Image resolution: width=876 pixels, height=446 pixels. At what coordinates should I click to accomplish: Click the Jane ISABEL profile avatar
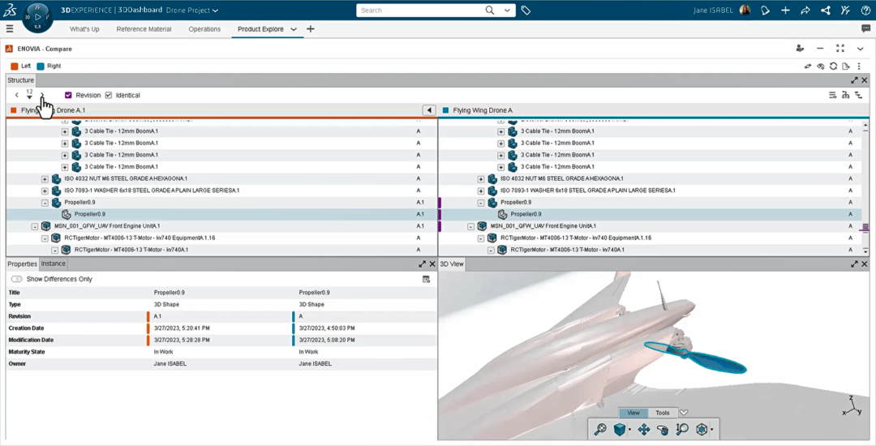pyautogui.click(x=745, y=10)
